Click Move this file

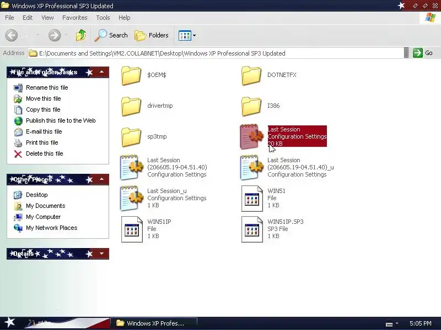coord(44,98)
